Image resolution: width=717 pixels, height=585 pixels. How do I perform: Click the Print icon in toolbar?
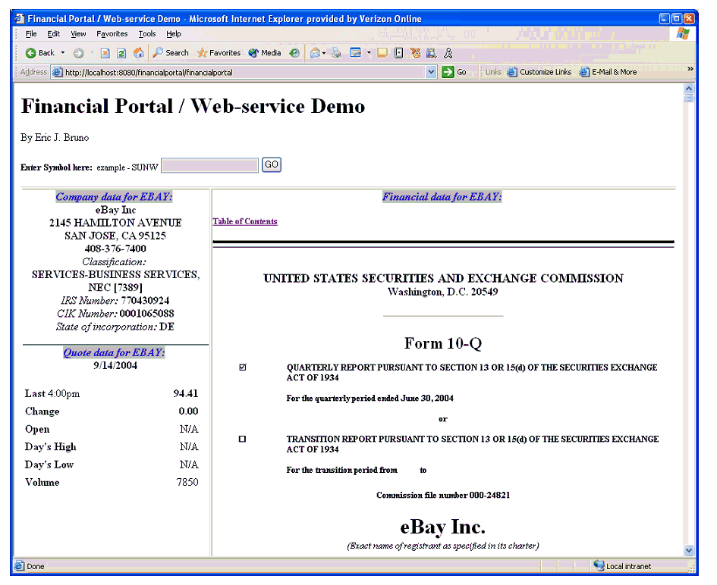click(336, 53)
